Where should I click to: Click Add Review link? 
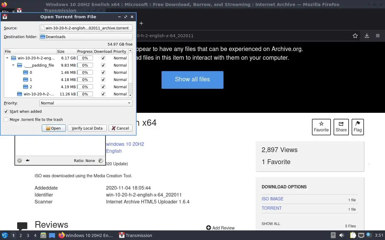(220, 228)
